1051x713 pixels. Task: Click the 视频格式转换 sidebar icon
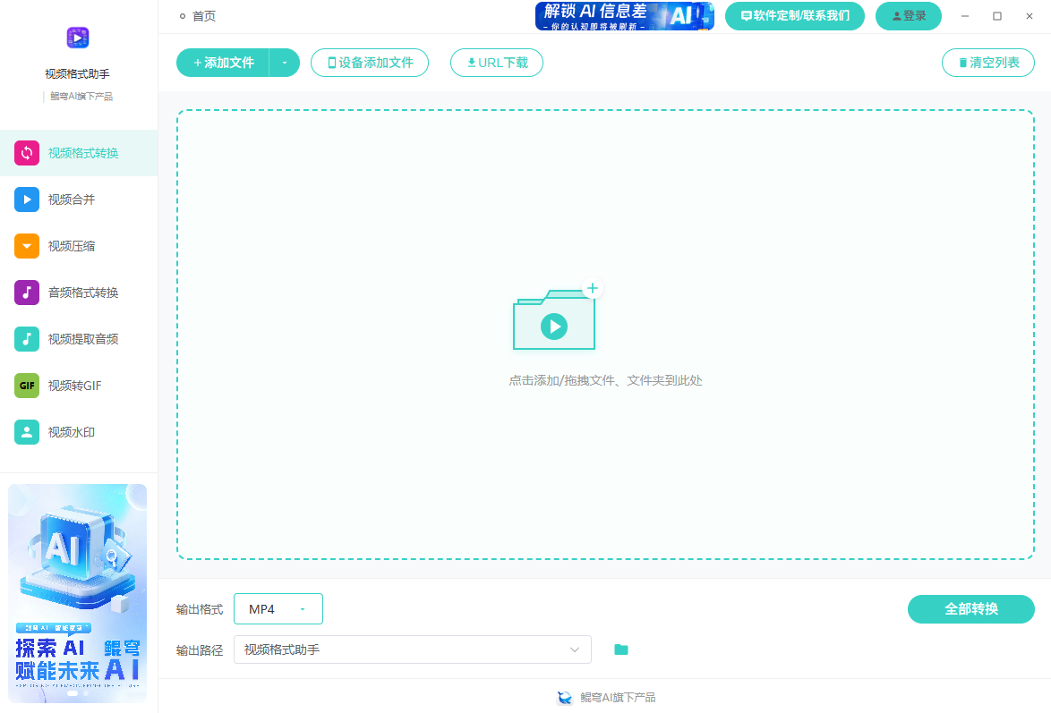(25, 152)
